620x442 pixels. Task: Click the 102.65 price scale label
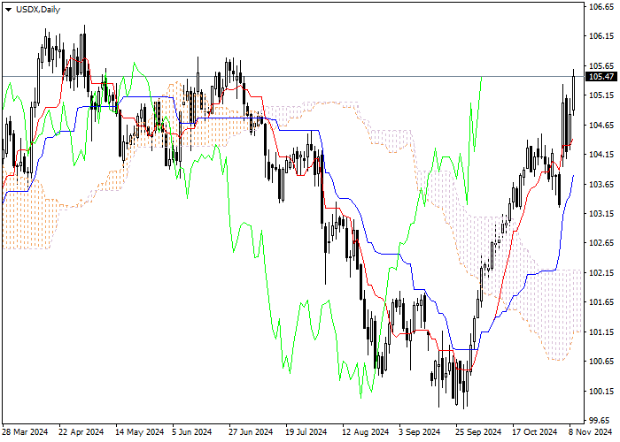[x=601, y=243]
